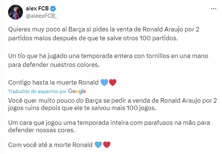Image resolution: width=222 pixels, height=154 pixels.
Task: Click blue heart after Contigo hasta la muerte Ronald
Action: [x=104, y=82]
